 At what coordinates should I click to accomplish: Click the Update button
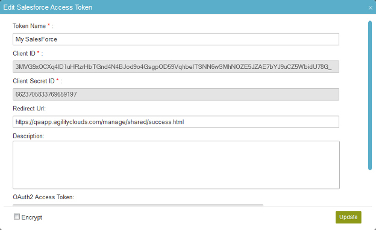pyautogui.click(x=348, y=217)
